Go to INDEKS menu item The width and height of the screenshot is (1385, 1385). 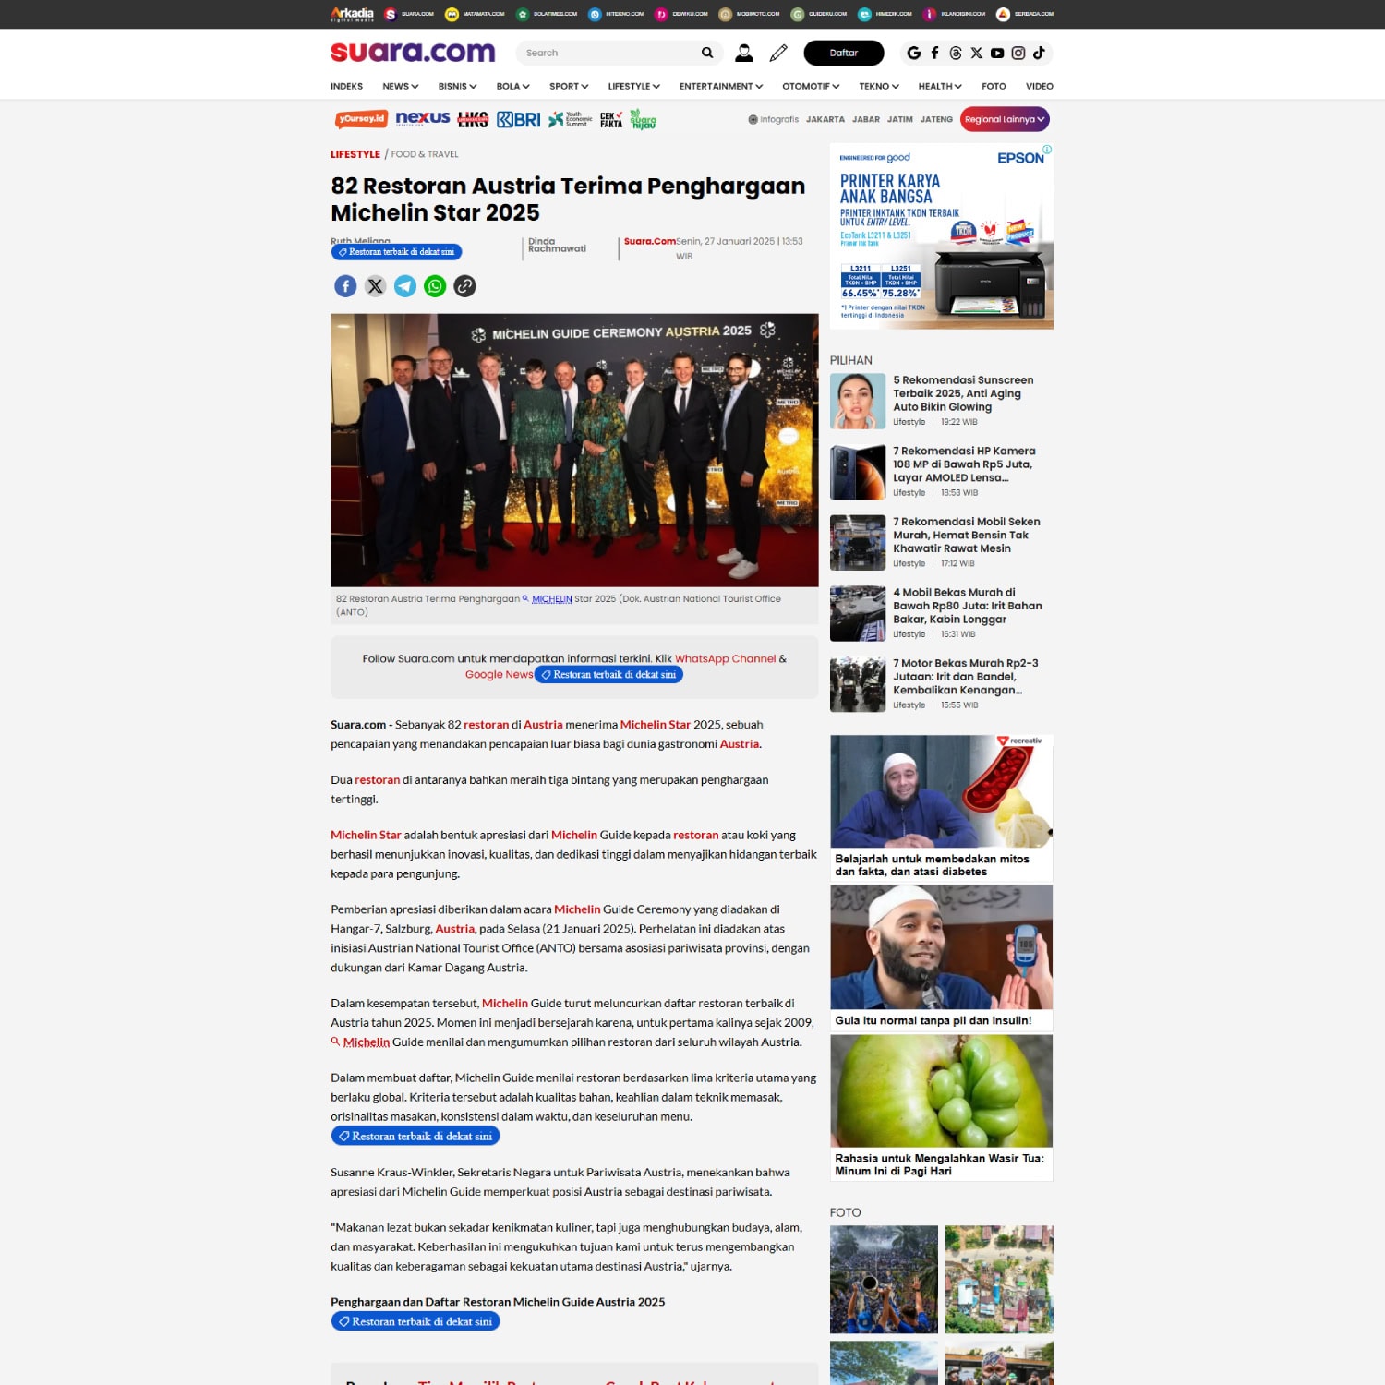click(x=346, y=86)
